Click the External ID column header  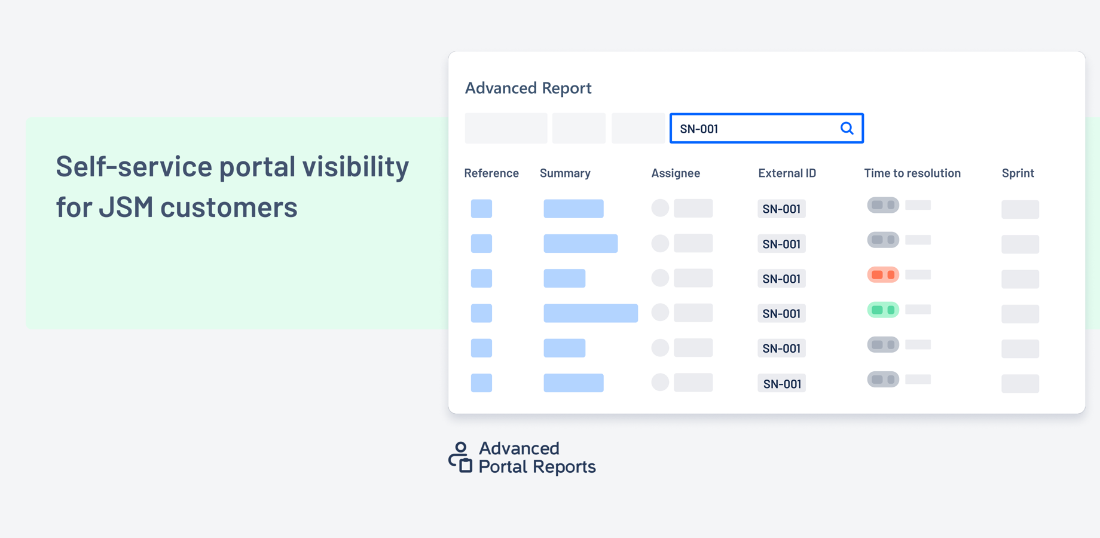pos(787,173)
